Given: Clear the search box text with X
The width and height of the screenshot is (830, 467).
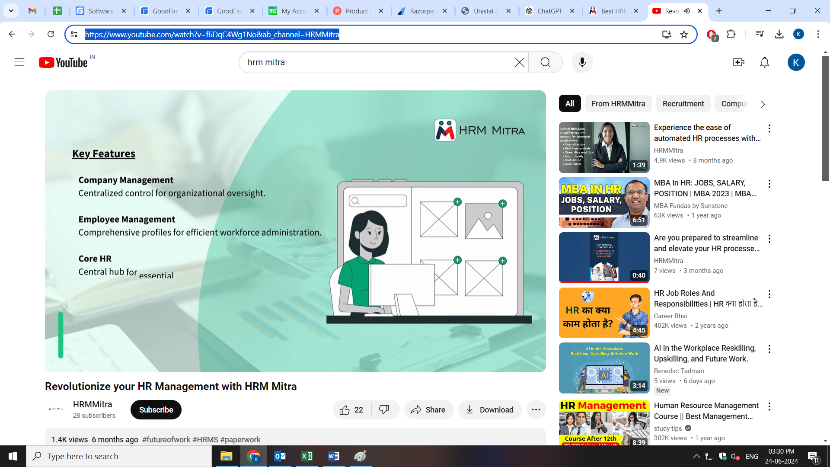Looking at the screenshot, I should point(519,62).
